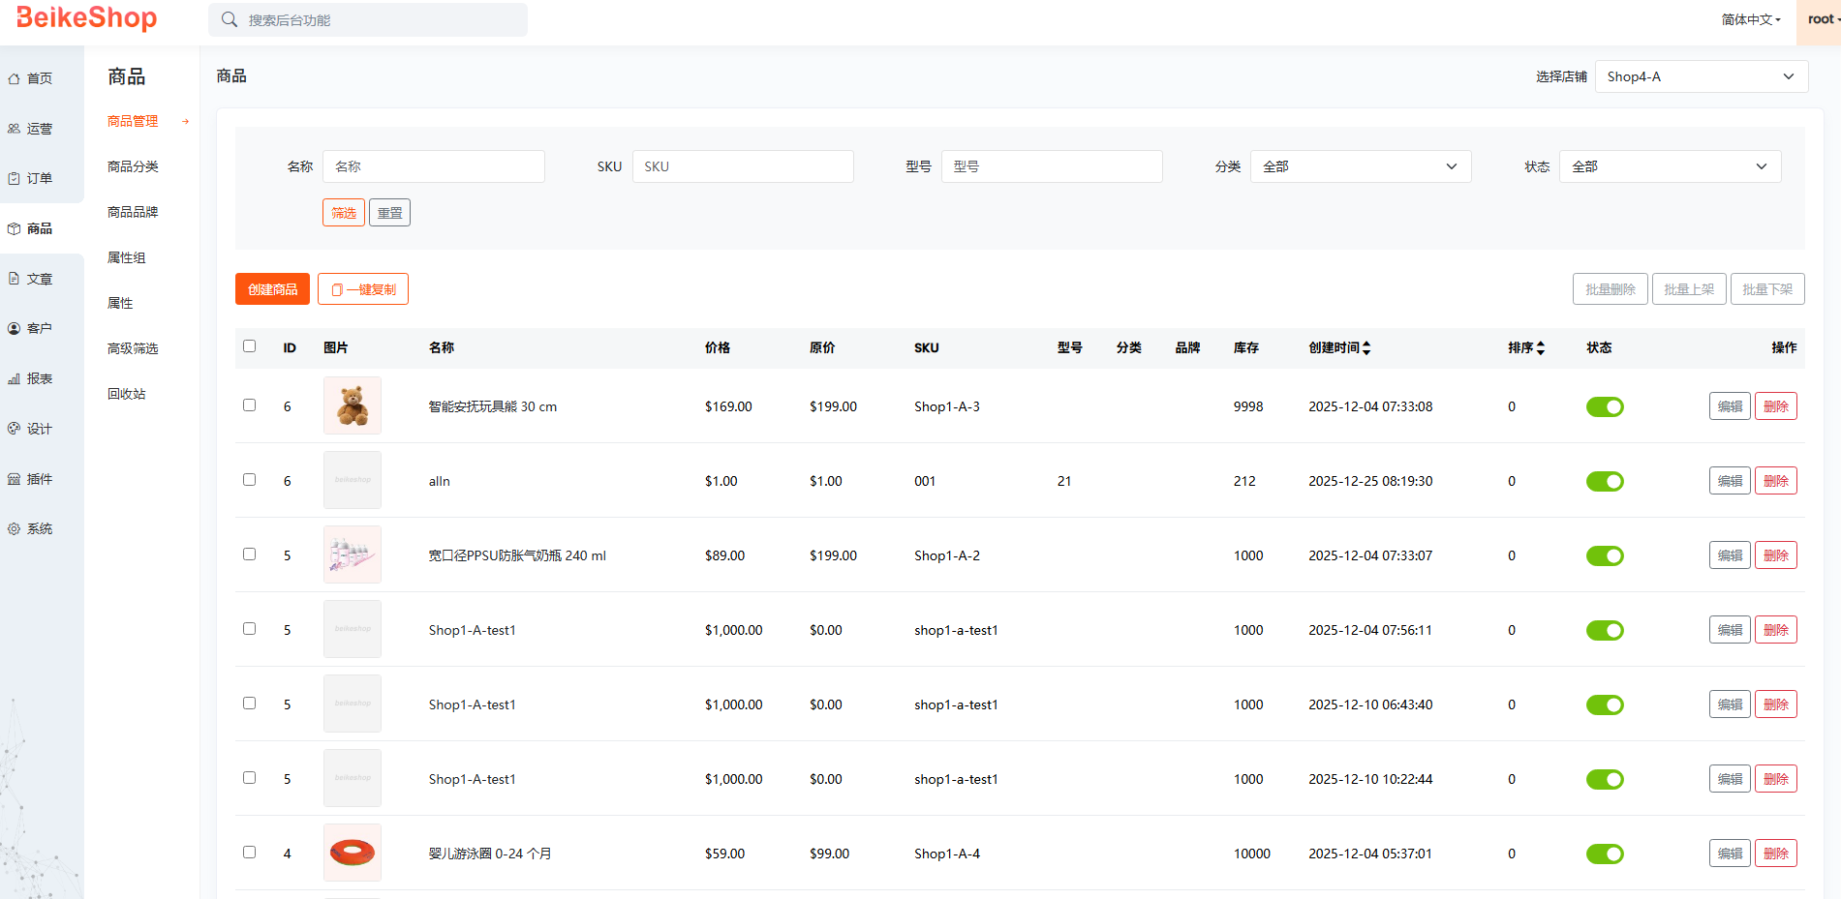Delete the swimming ring product row
Image resolution: width=1841 pixels, height=899 pixels.
[x=1775, y=854]
